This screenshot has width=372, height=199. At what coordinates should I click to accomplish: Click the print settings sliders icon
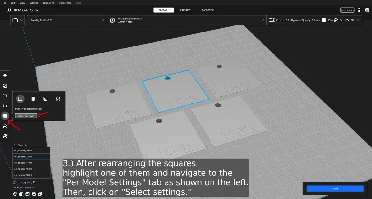(272, 20)
